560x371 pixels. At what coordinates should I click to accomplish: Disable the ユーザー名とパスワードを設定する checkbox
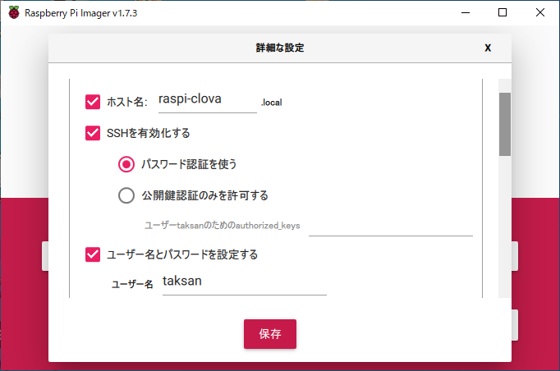coord(93,254)
